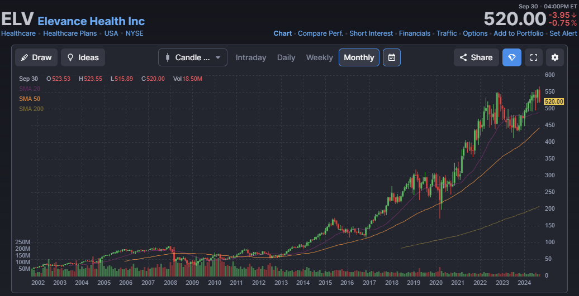Open the Short Interest link
Screen dimensions: 579x296
coord(371,33)
